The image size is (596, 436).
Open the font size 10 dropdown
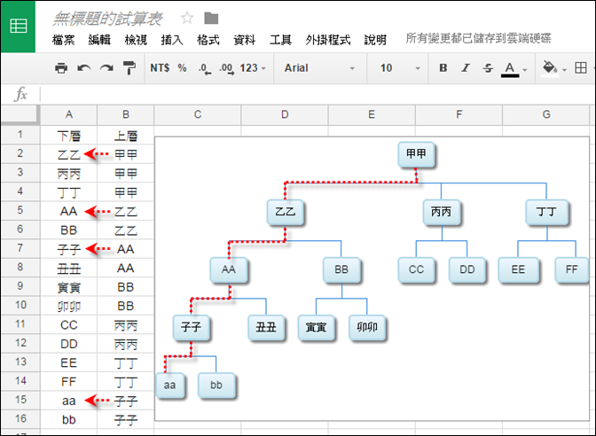pyautogui.click(x=400, y=68)
